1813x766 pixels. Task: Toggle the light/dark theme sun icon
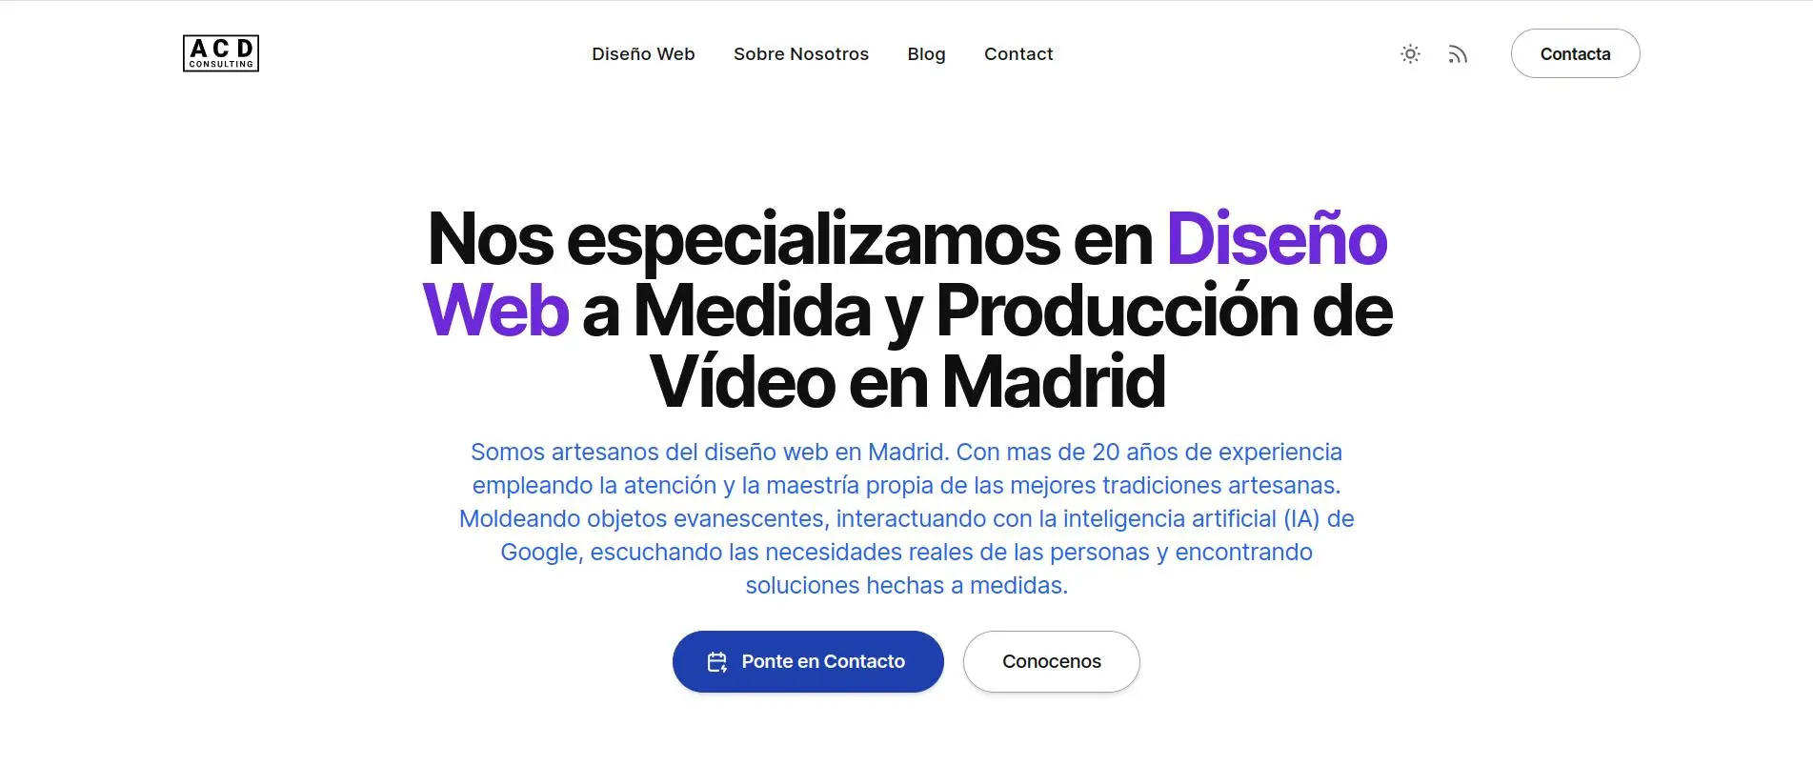click(1410, 54)
